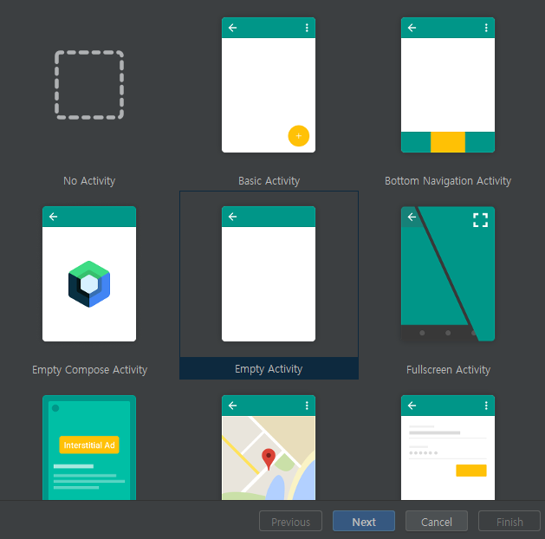Select the No Activity dashed-box template
Viewport: 545px width, 539px height.
[89, 85]
